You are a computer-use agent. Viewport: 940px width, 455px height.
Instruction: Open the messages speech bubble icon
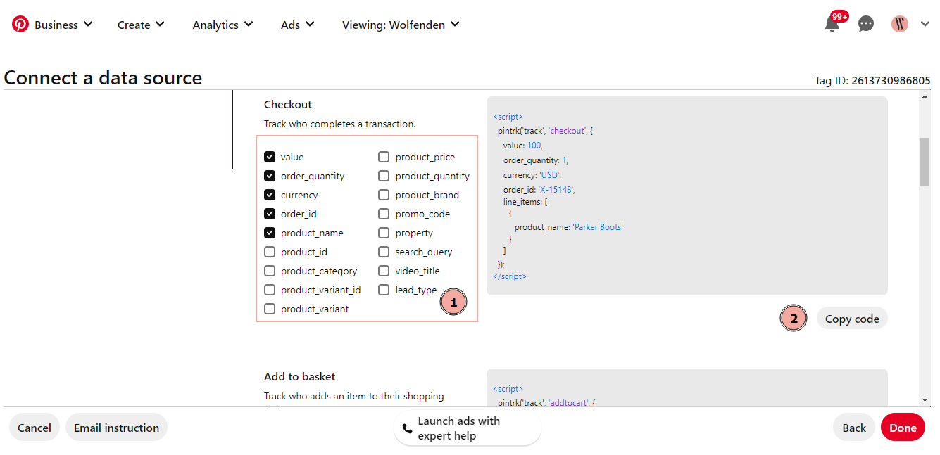pyautogui.click(x=866, y=24)
